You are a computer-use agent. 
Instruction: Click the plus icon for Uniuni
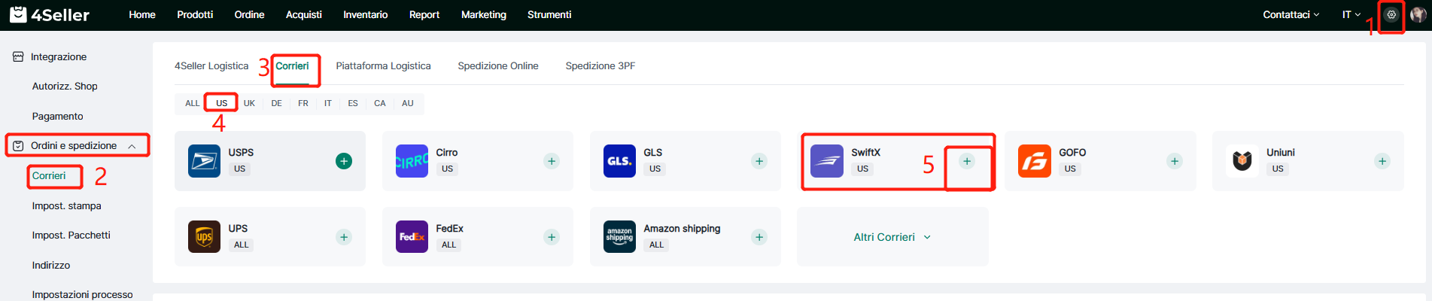[1382, 161]
